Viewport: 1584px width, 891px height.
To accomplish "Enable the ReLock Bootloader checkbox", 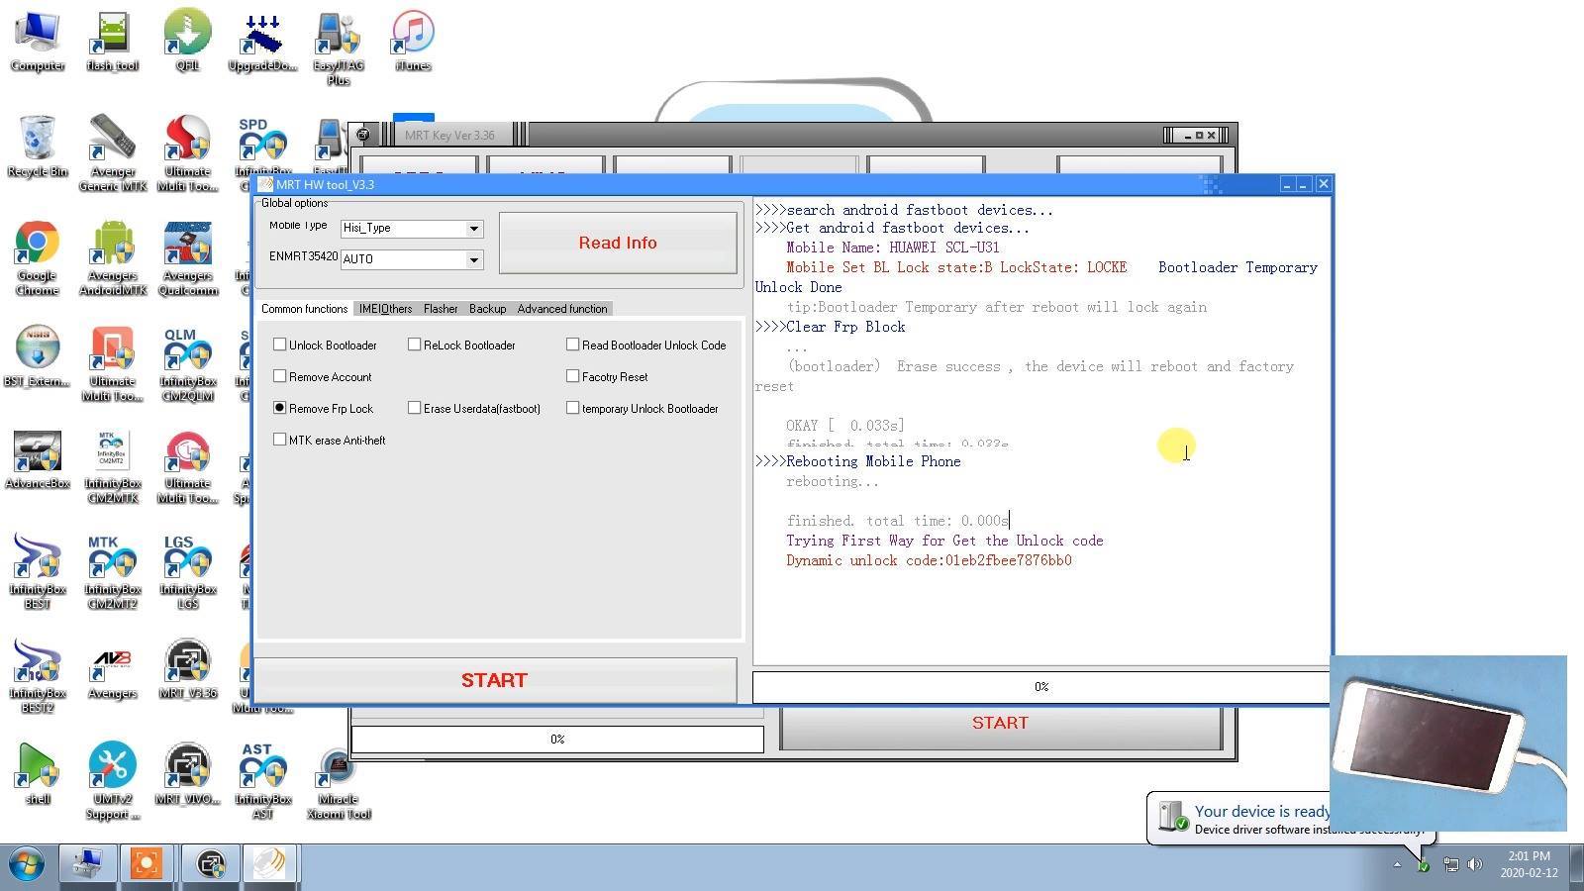I will [415, 345].
